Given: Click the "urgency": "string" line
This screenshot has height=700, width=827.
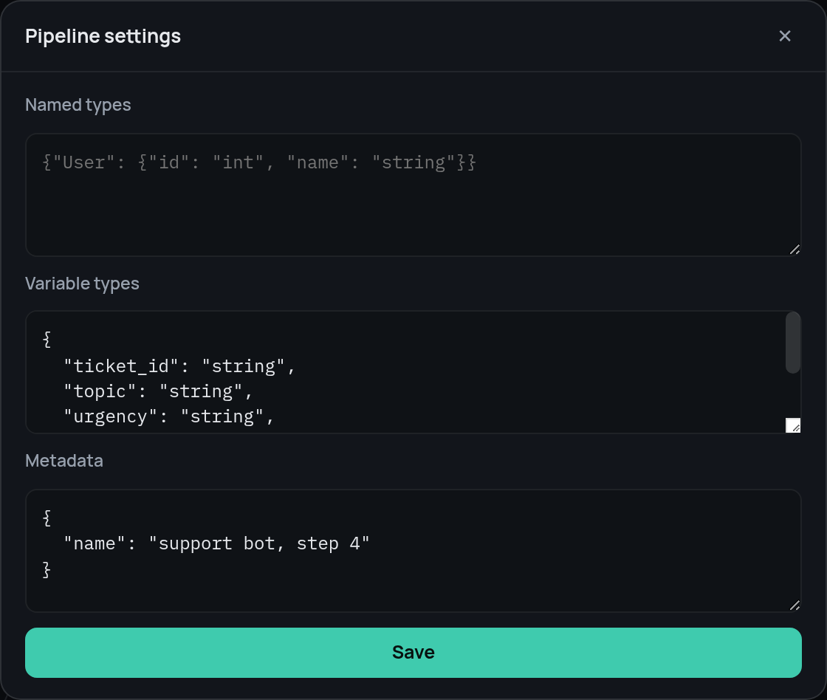Looking at the screenshot, I should tap(168, 416).
